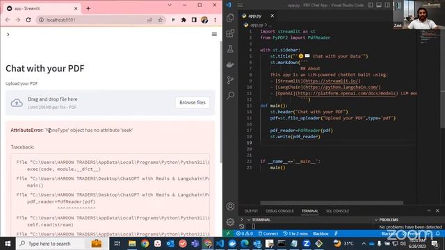Open Task View on the taskbar

pos(117,244)
